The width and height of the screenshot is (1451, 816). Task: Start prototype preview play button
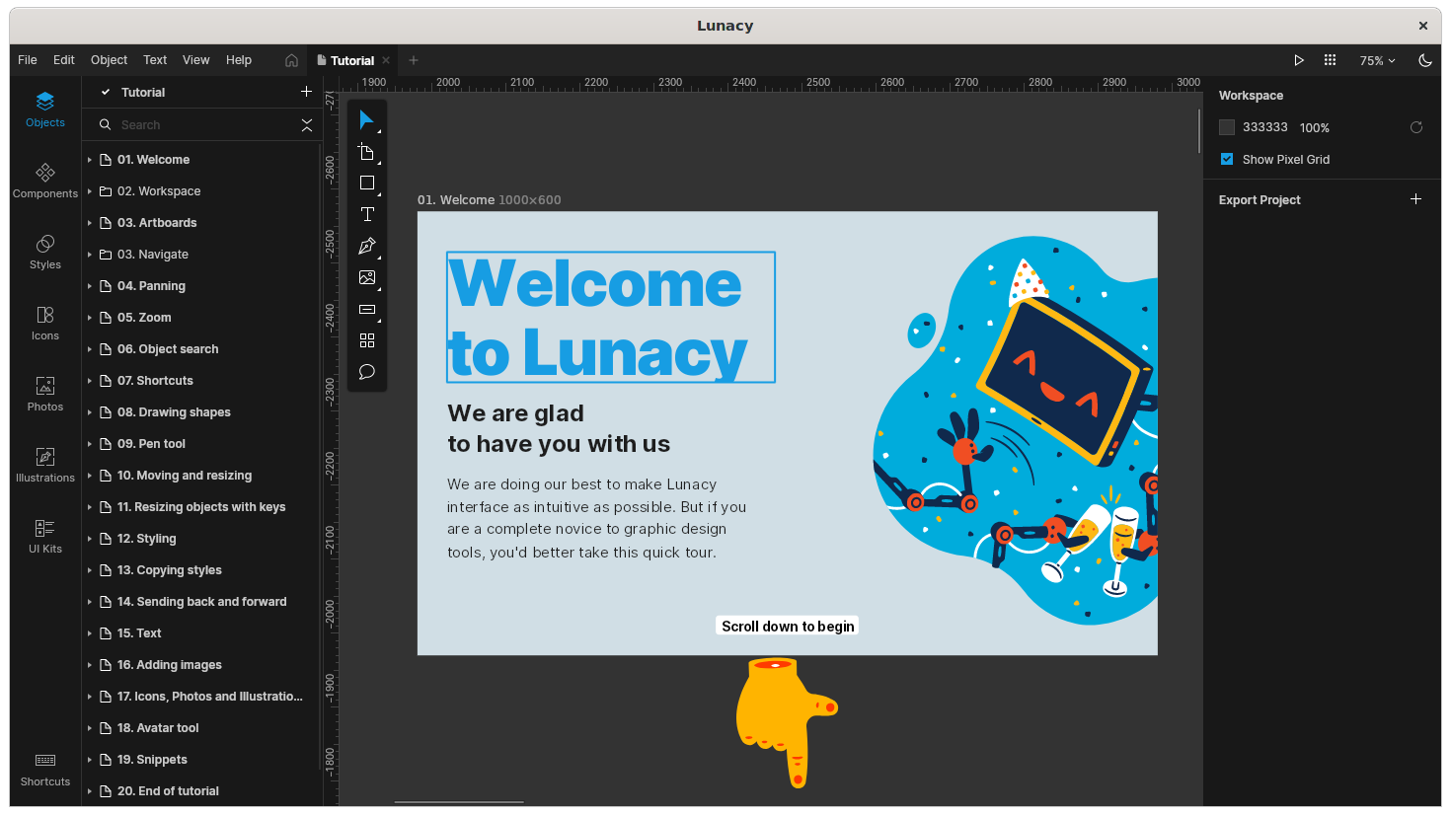coord(1299,60)
